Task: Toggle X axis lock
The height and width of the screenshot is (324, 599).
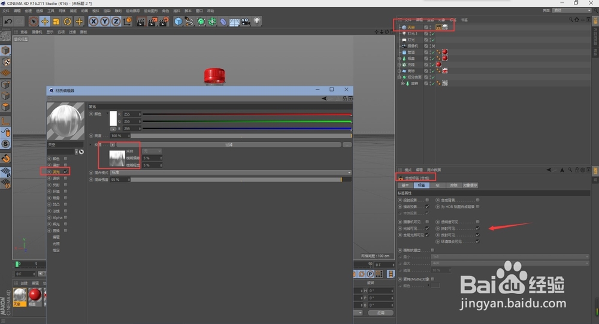Action: [93, 22]
